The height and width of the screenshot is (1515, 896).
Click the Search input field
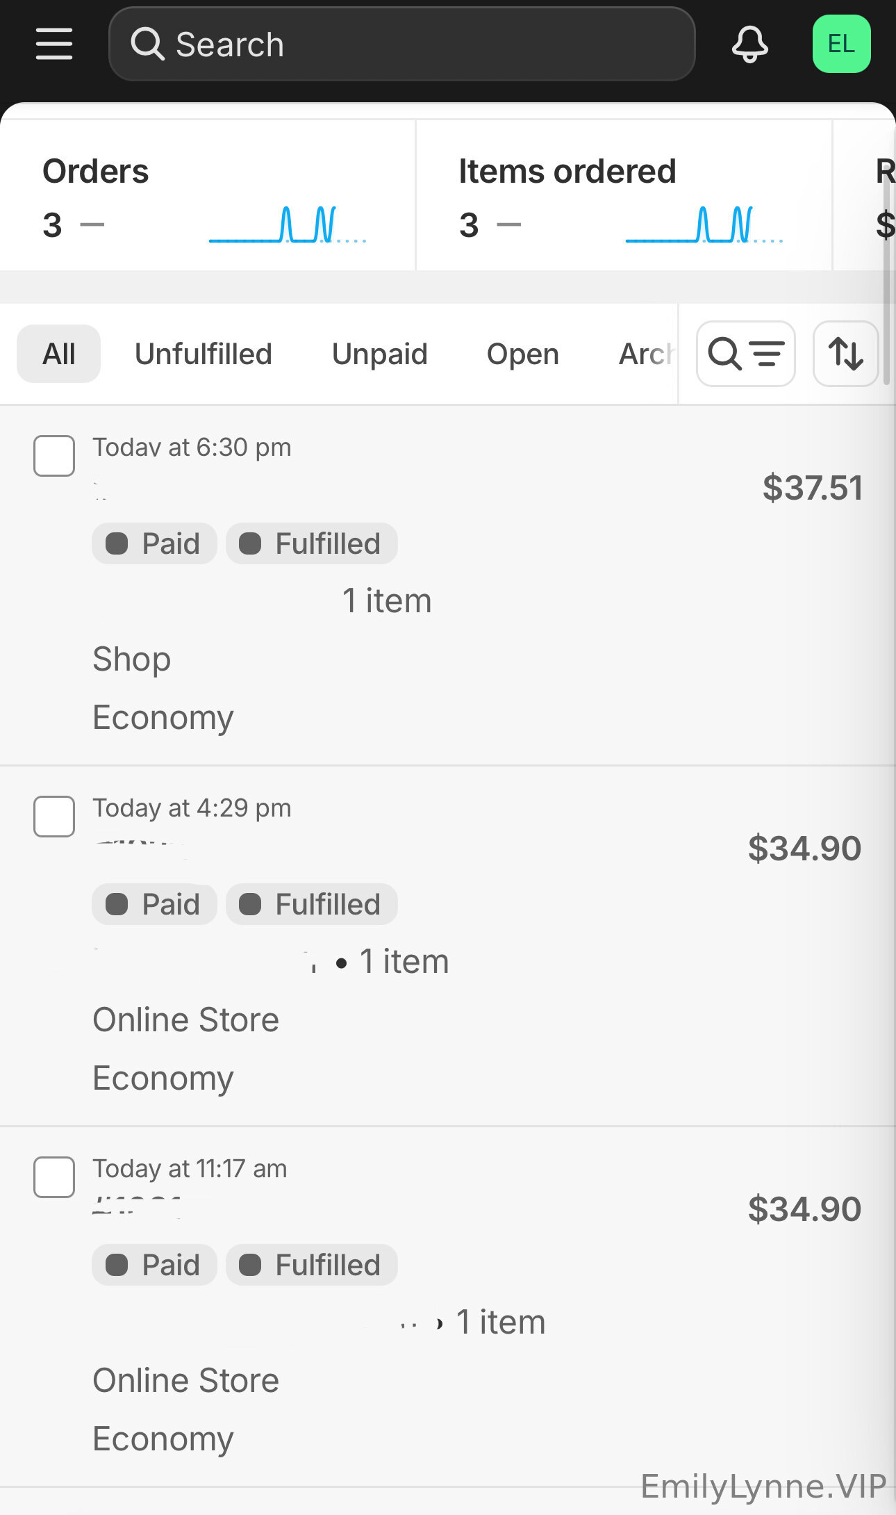417,44
